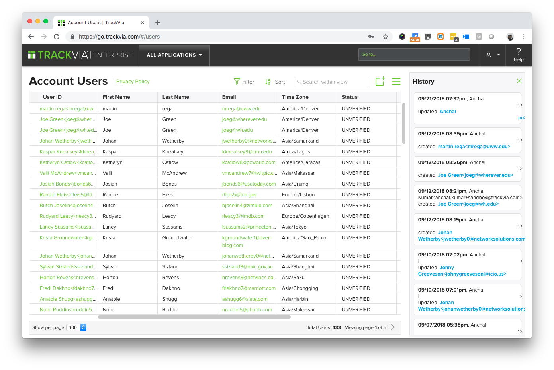Click email mrega@uww.edu
The height and width of the screenshot is (370, 554).
click(x=241, y=108)
